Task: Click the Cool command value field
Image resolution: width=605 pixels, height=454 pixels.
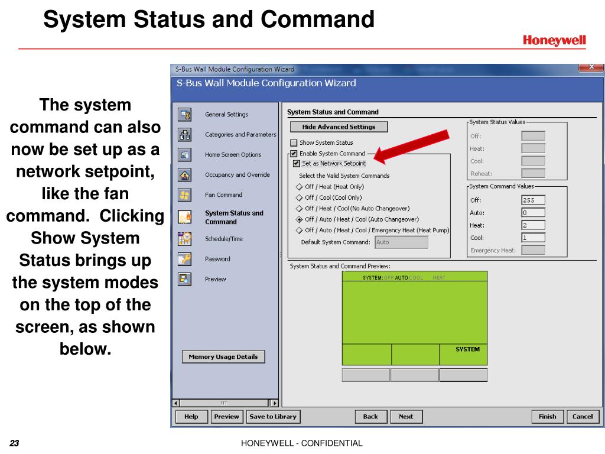Action: click(x=534, y=238)
